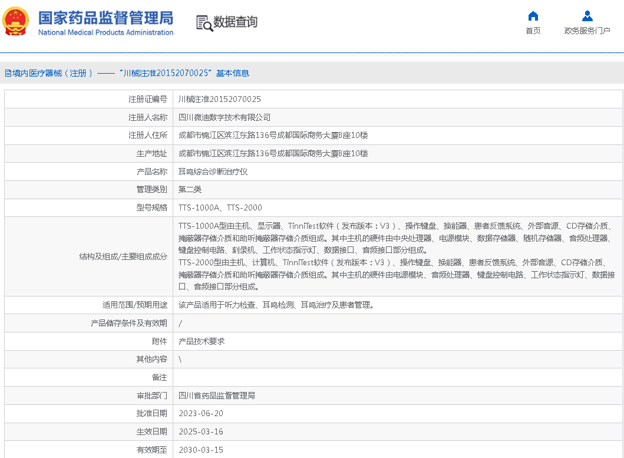Click the 政务服务门户 person icon
Viewport: 624px width, 458px height.
587,16
